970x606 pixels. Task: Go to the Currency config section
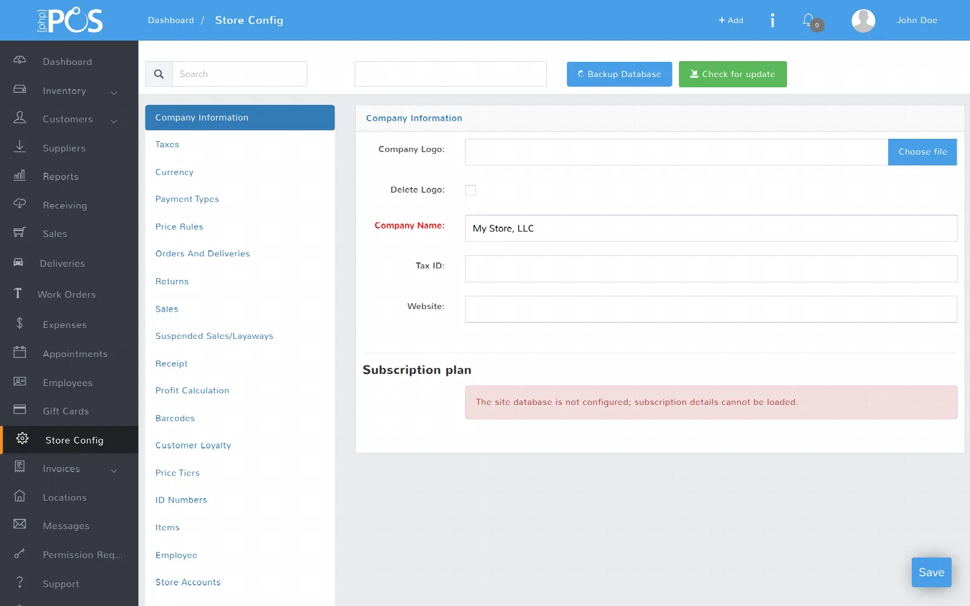[x=175, y=172]
